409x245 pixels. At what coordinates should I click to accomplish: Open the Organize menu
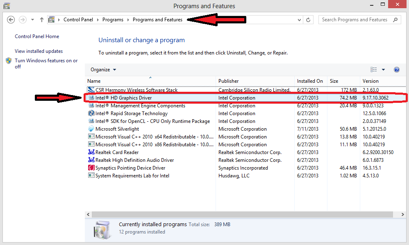[x=103, y=70]
